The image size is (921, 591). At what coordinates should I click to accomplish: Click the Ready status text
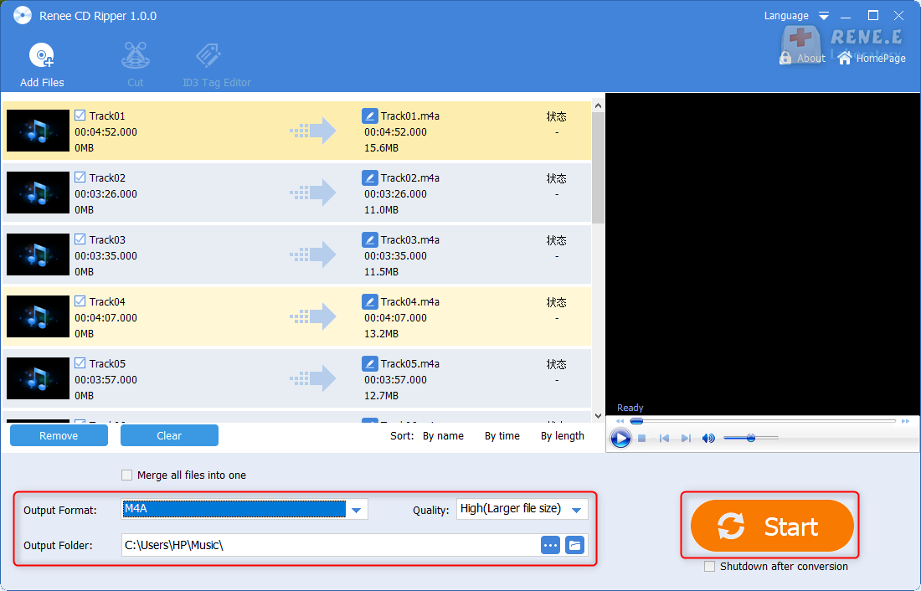(x=630, y=408)
